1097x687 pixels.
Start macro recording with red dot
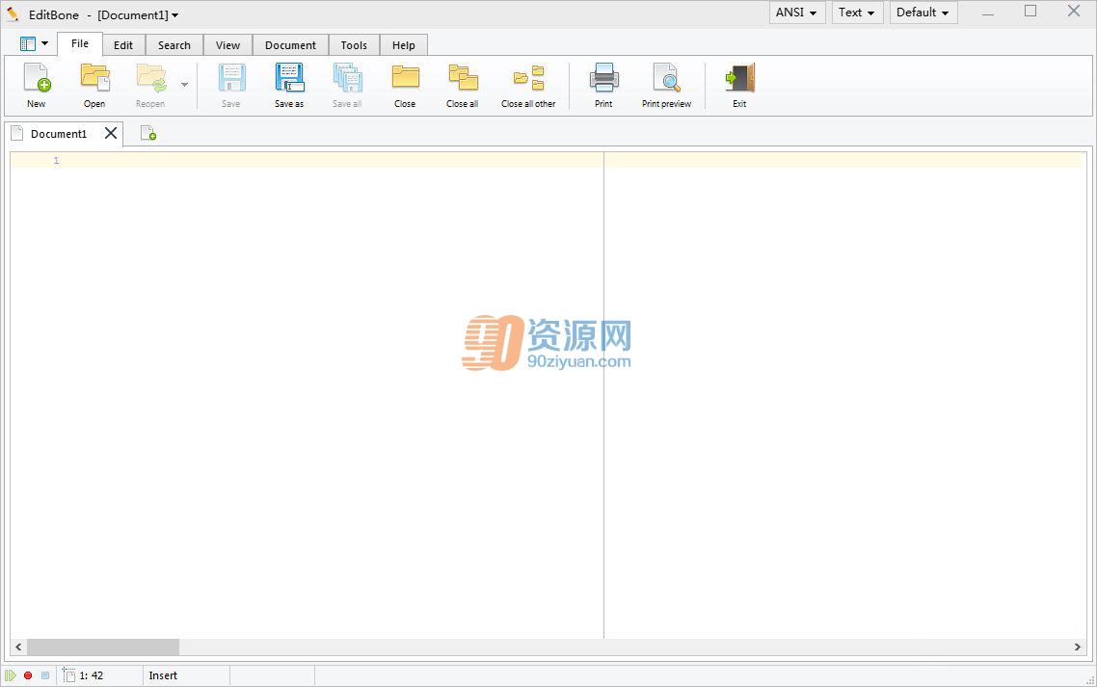(28, 675)
